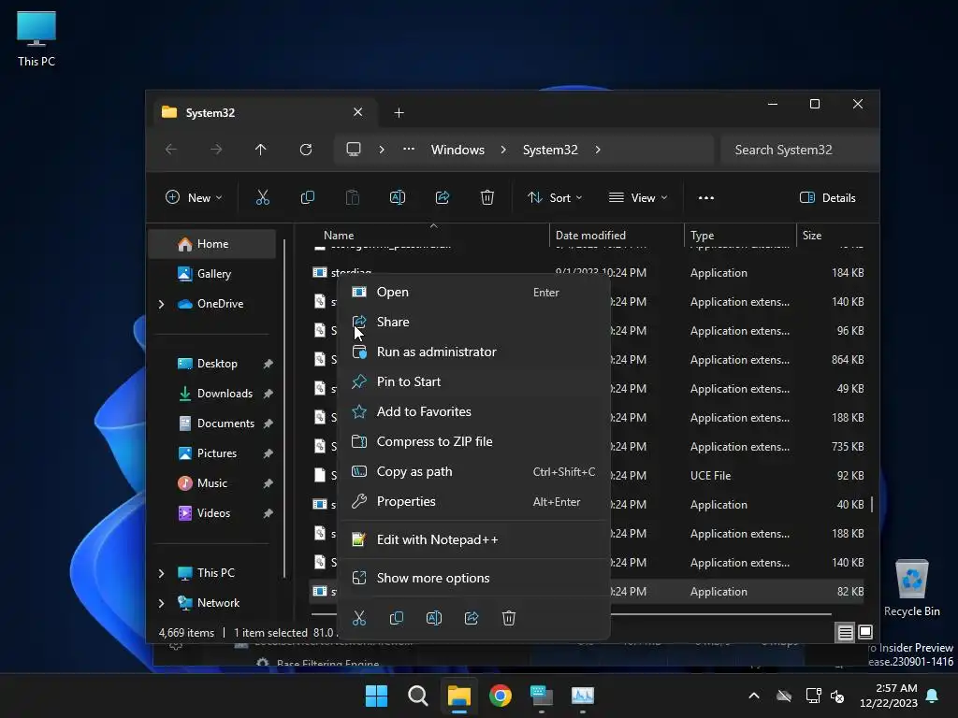Sort by the Date modified column header
Image resolution: width=958 pixels, height=718 pixels.
click(x=617, y=236)
